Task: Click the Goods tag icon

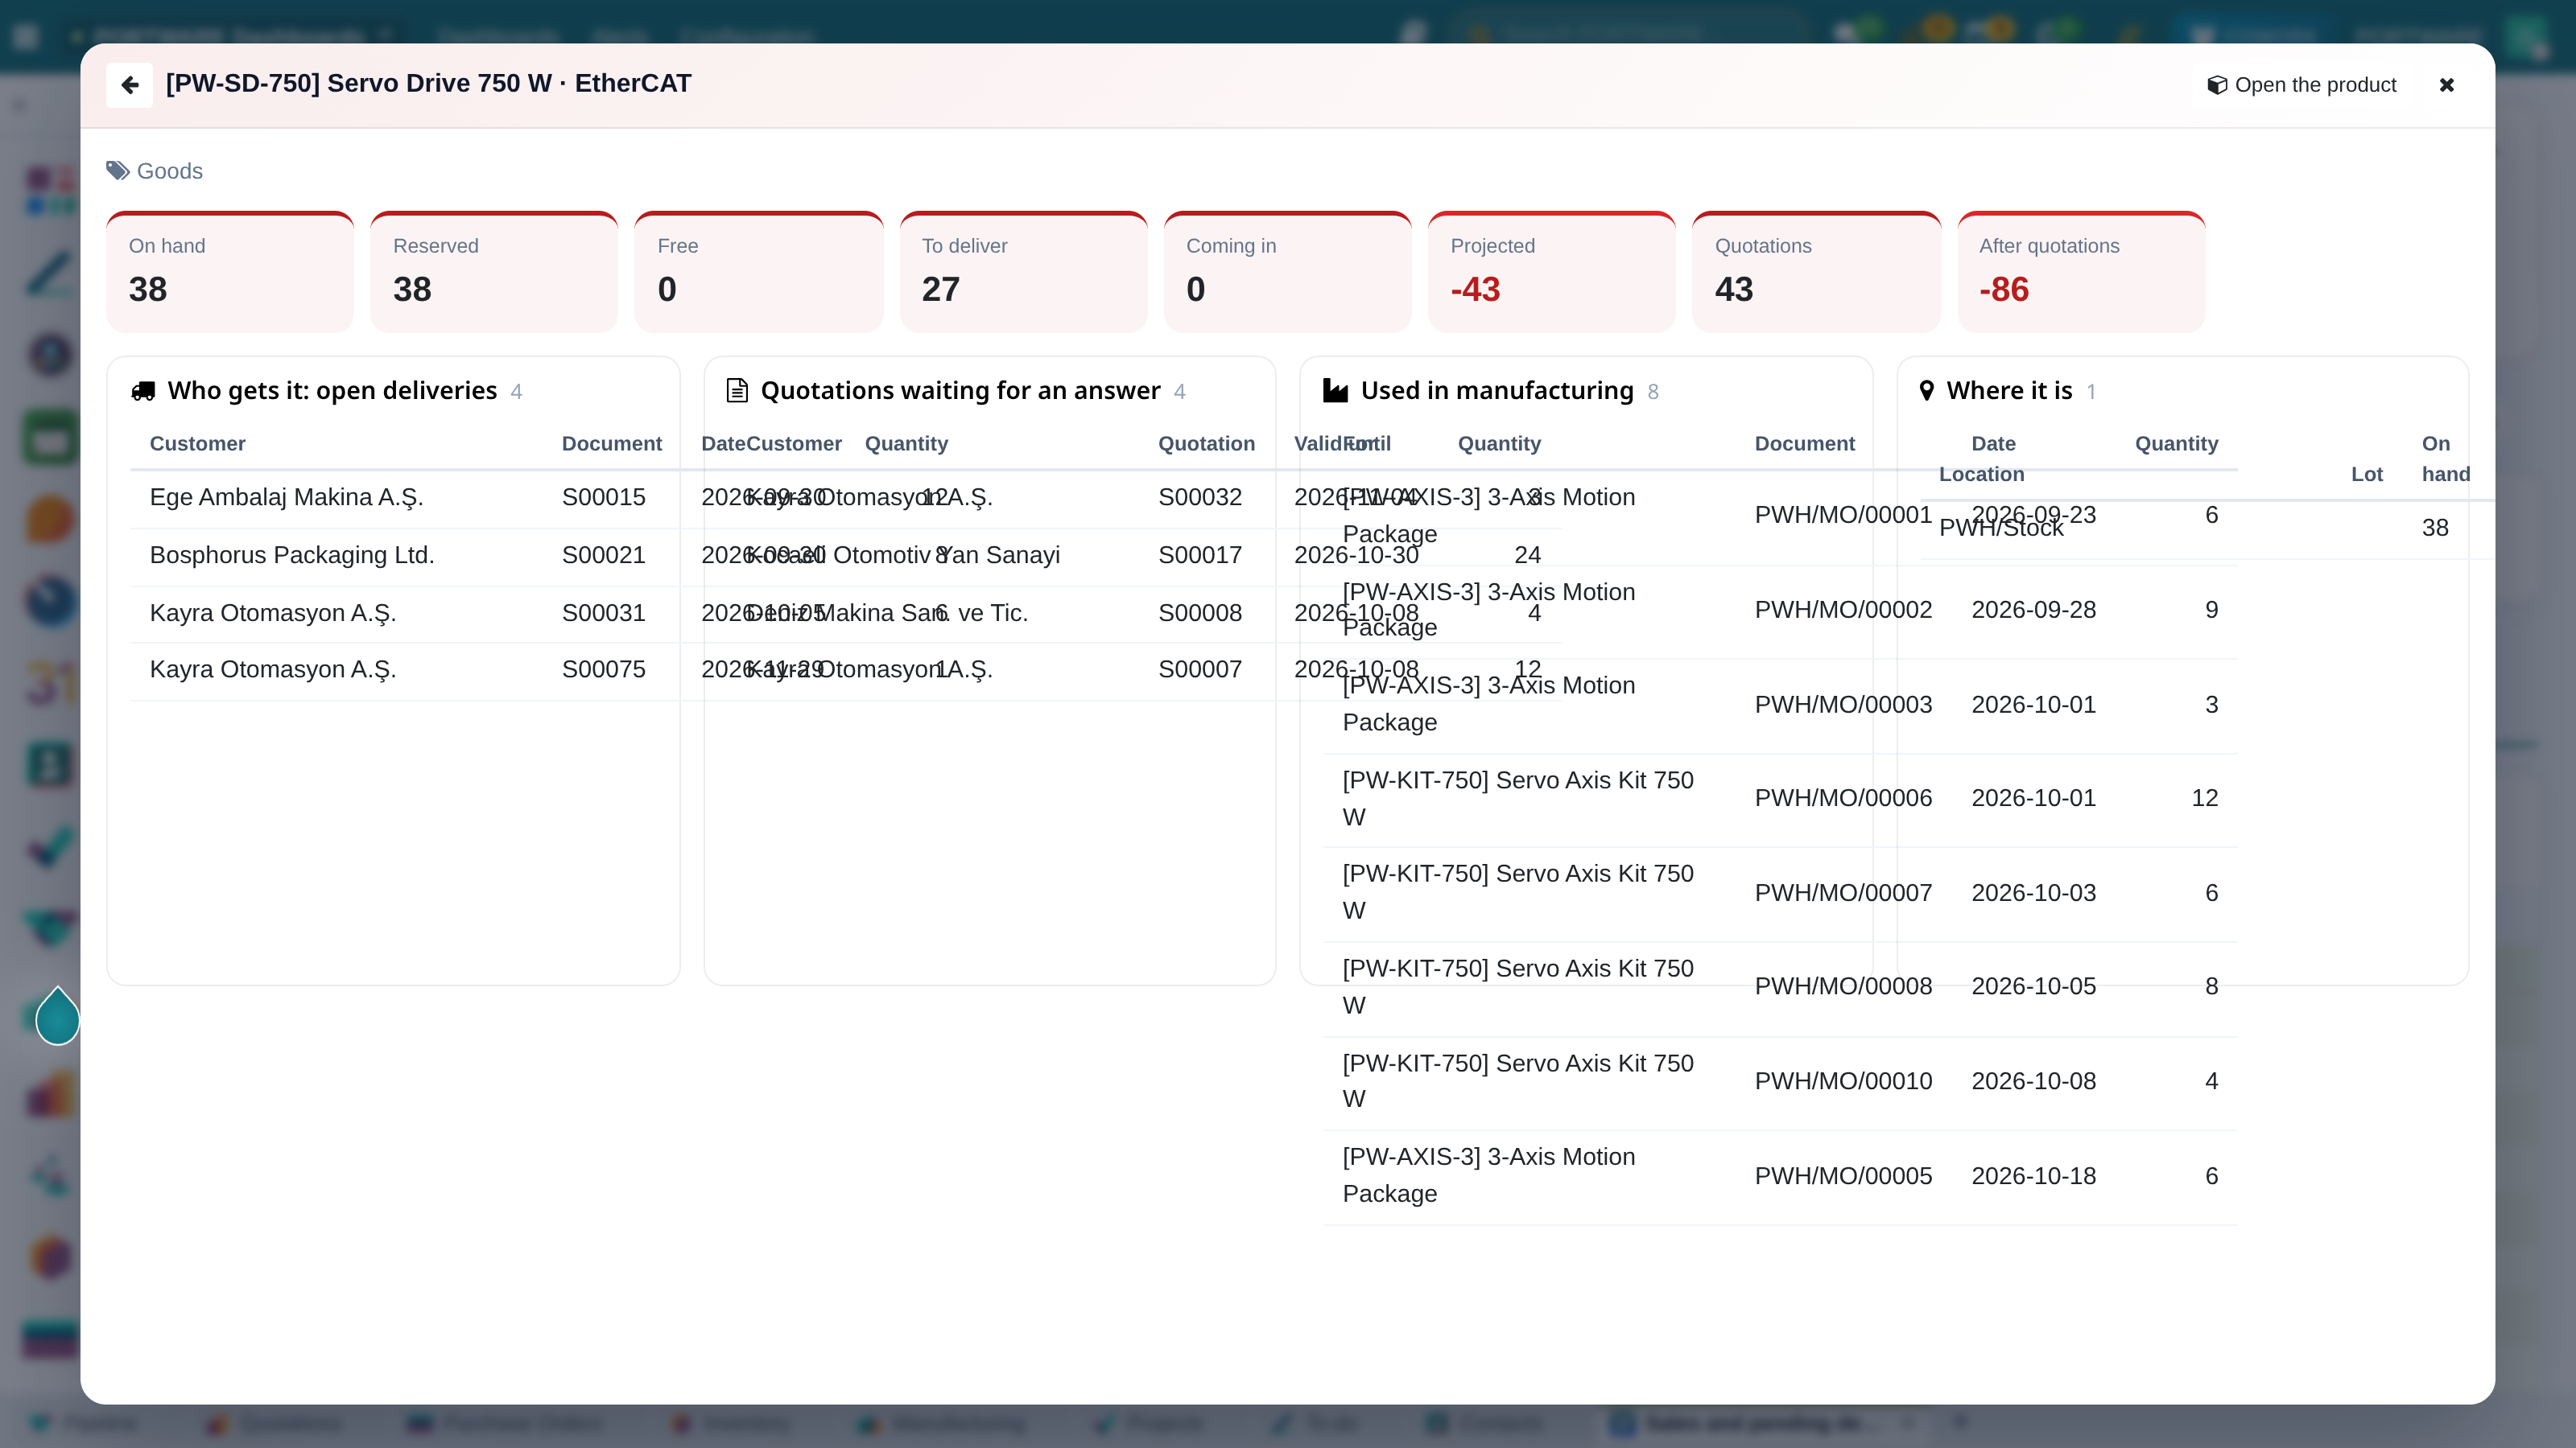Action: (x=118, y=171)
